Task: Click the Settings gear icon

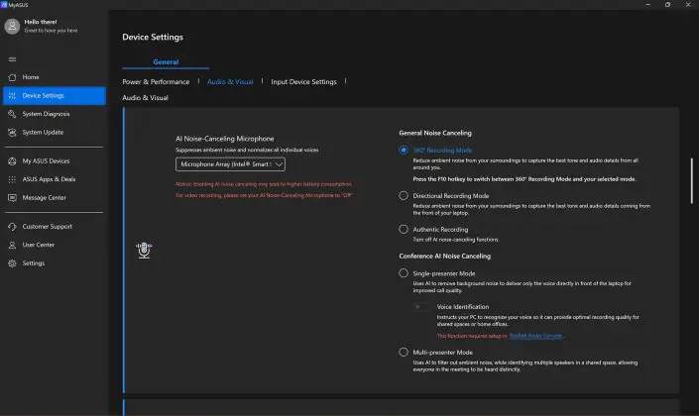Action: coord(12,263)
